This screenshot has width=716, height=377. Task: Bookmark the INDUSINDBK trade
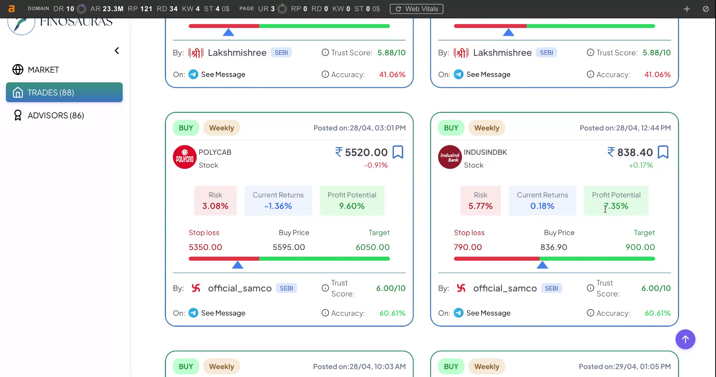coord(663,152)
